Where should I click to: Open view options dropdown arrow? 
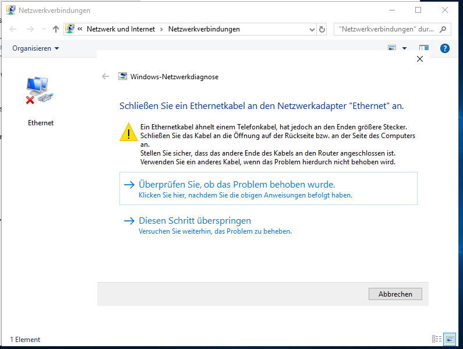[x=405, y=48]
